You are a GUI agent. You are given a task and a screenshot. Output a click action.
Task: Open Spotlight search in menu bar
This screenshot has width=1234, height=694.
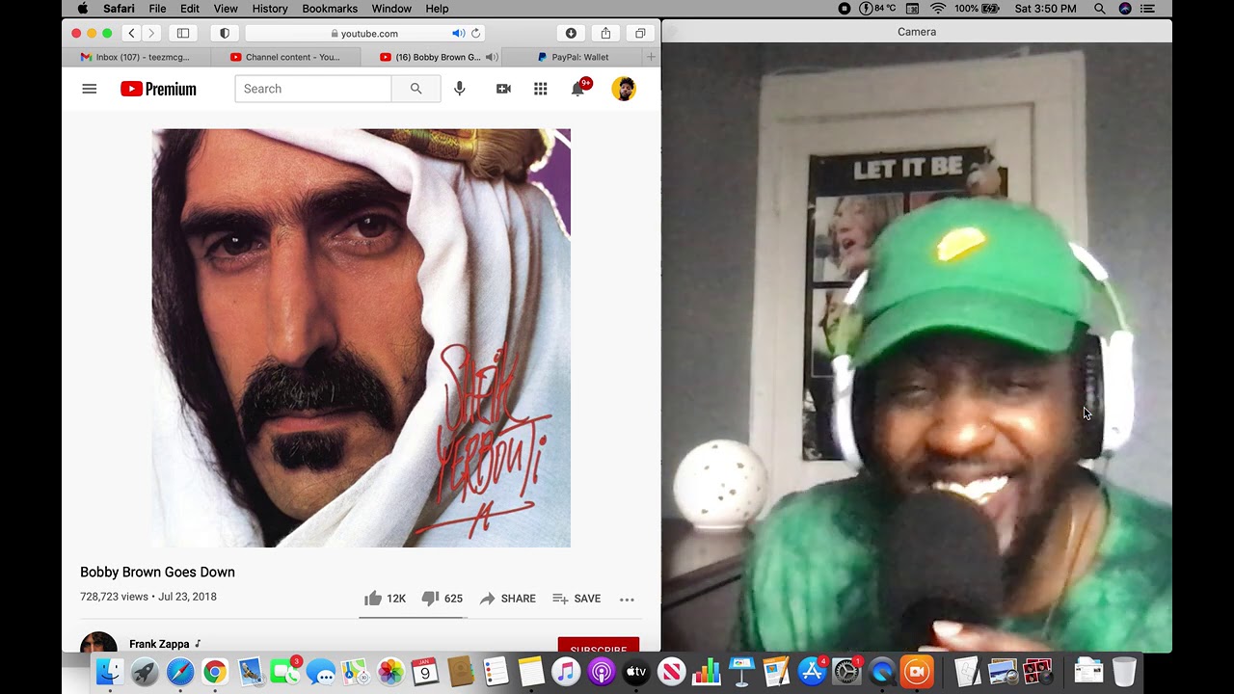(1100, 9)
